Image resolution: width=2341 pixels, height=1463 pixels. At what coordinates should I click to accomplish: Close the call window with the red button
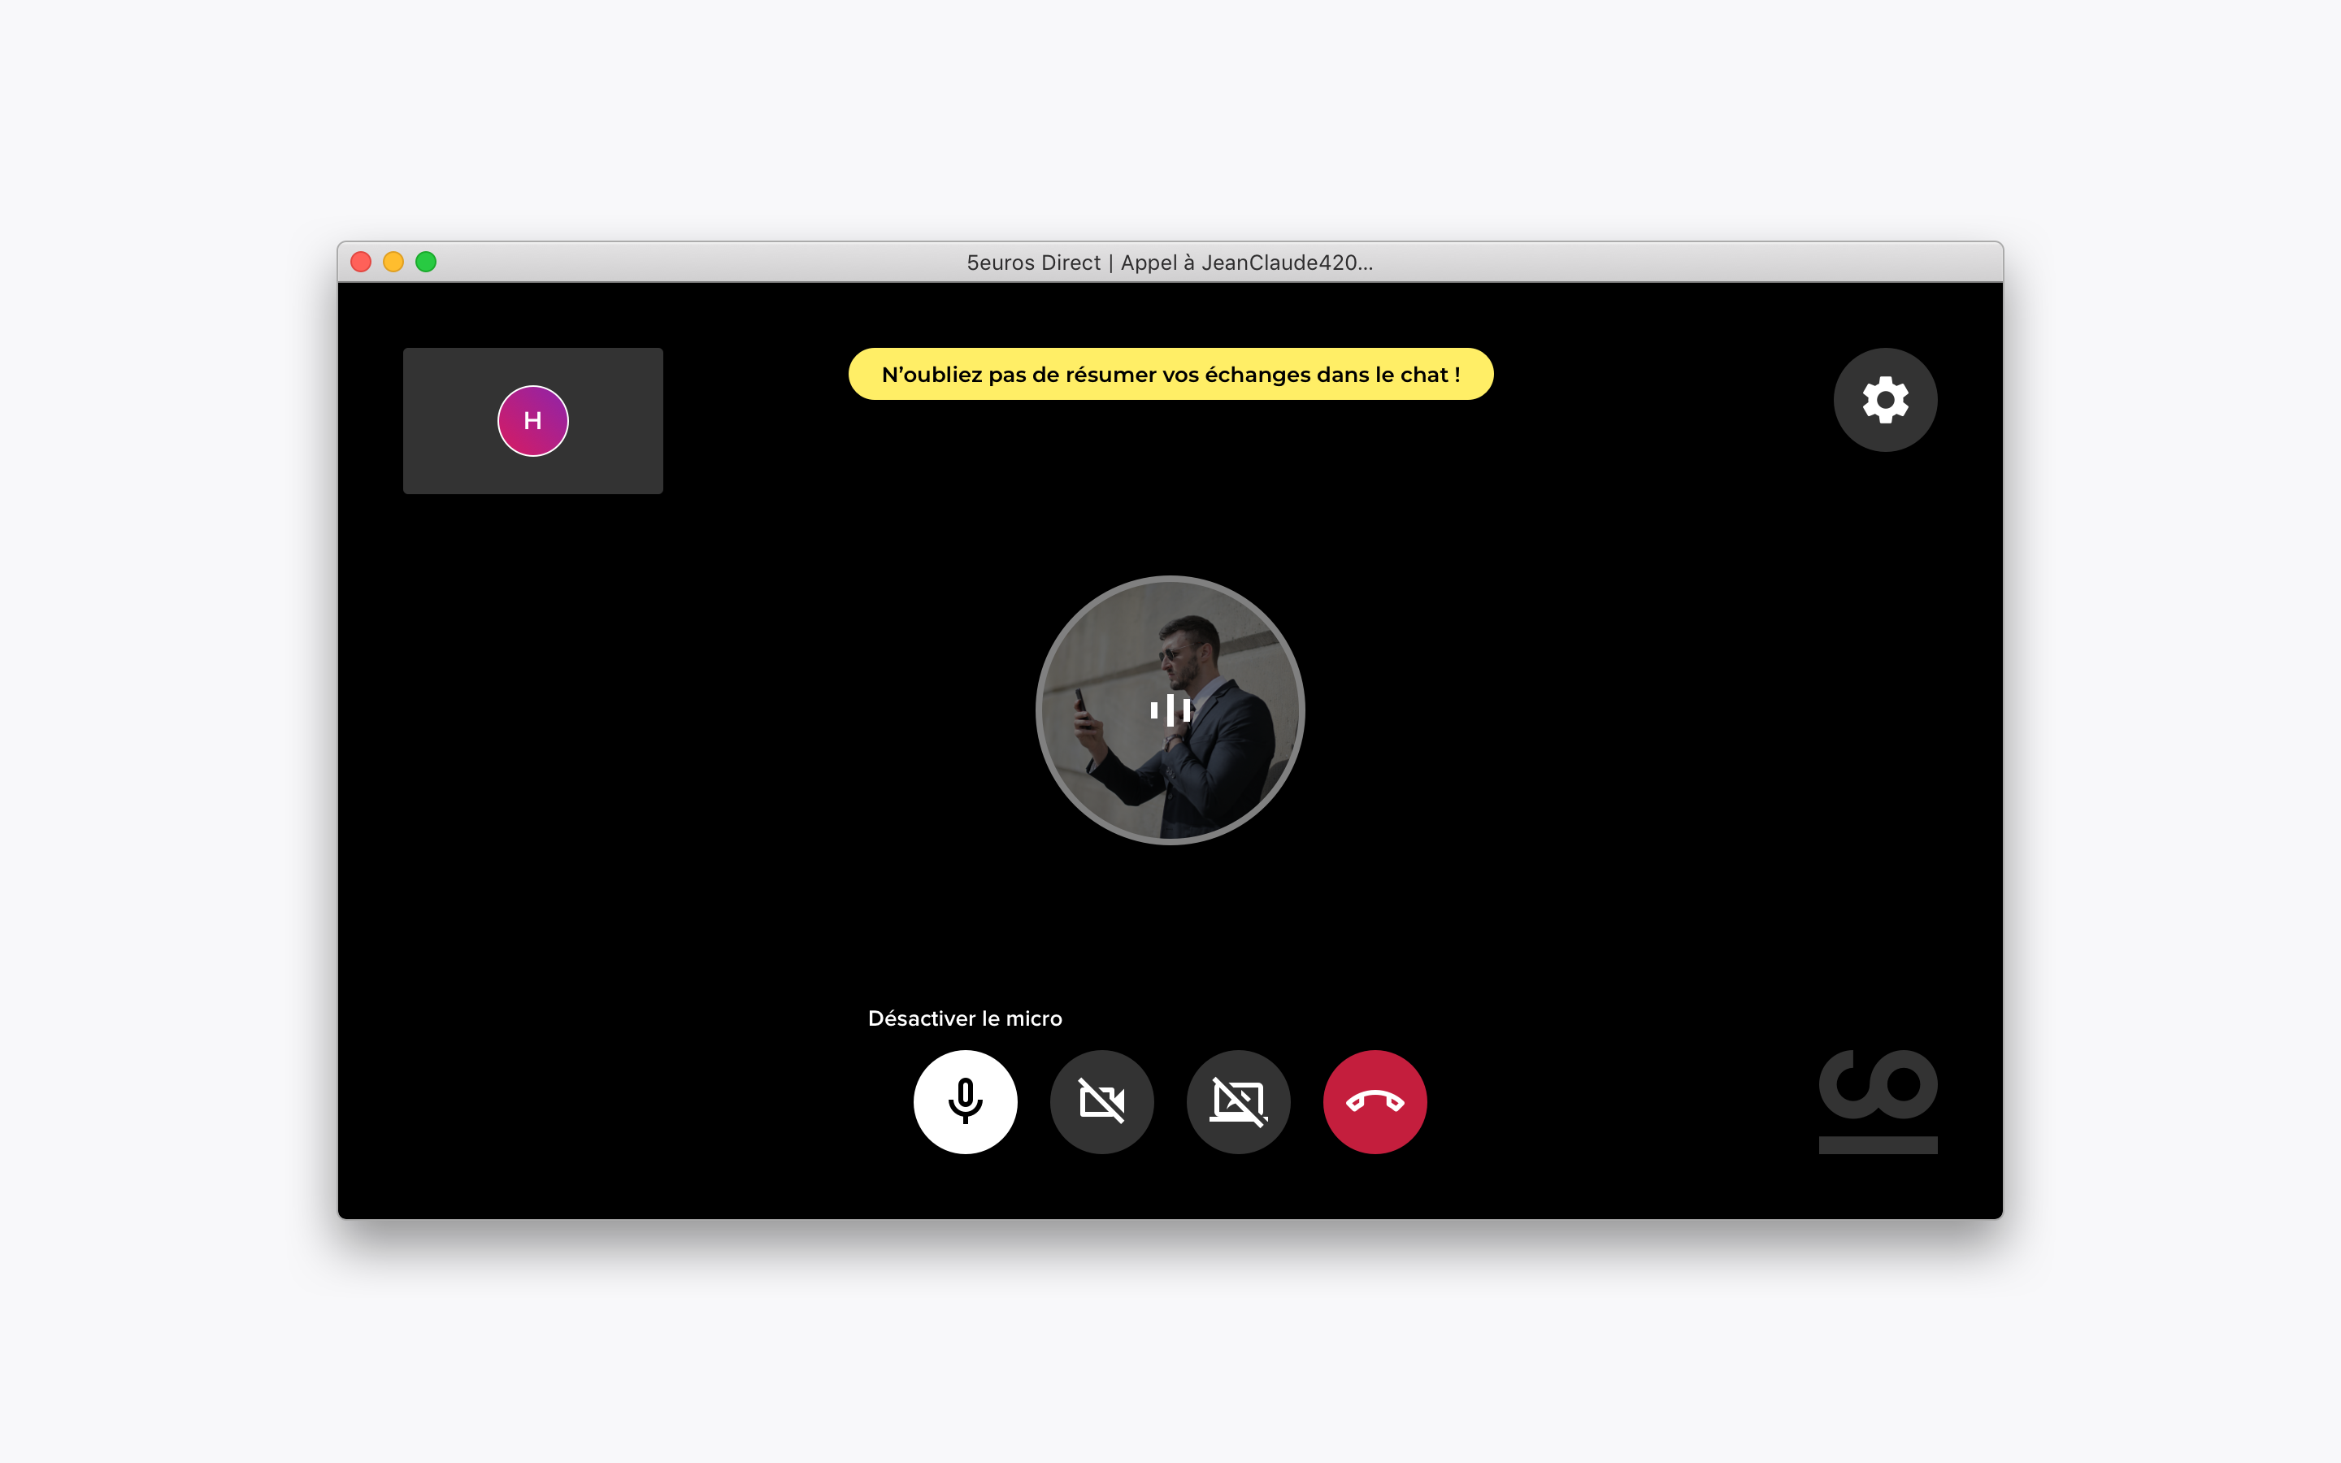pyautogui.click(x=361, y=263)
